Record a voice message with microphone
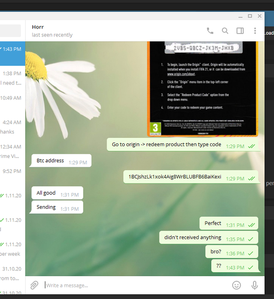 pyautogui.click(x=254, y=285)
